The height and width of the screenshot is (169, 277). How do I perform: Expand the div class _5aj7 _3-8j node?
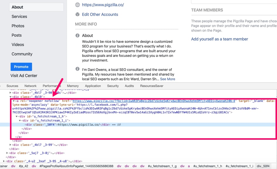point(7,153)
